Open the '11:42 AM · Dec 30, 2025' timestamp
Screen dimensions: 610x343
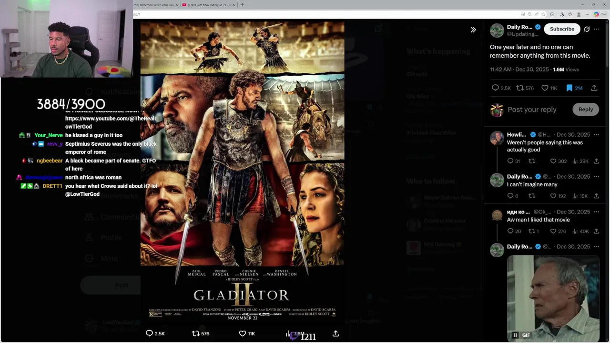[x=519, y=70]
